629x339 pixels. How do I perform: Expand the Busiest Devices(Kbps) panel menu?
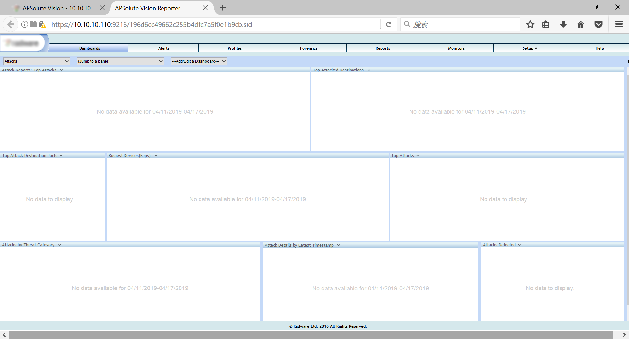tap(156, 156)
